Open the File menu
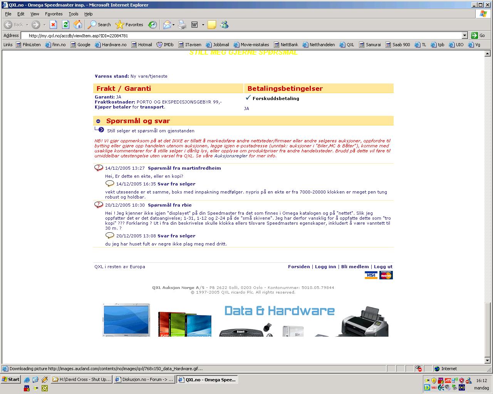493x394 pixels. tap(8, 14)
